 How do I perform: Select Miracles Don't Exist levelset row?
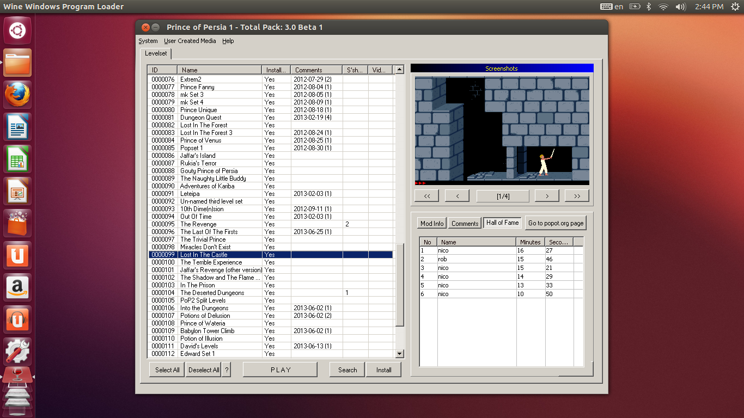click(x=271, y=247)
